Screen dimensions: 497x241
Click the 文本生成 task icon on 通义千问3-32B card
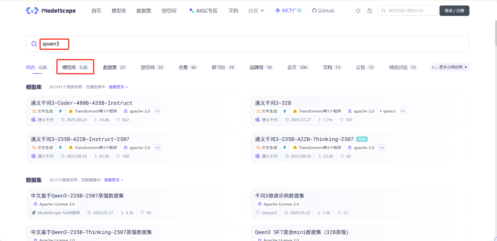point(259,111)
